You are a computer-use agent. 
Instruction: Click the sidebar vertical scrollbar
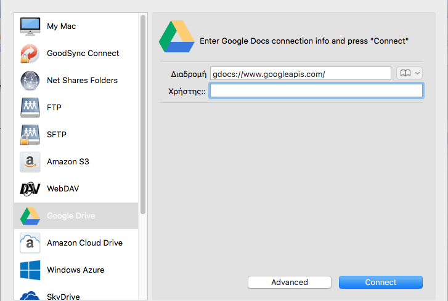143,114
